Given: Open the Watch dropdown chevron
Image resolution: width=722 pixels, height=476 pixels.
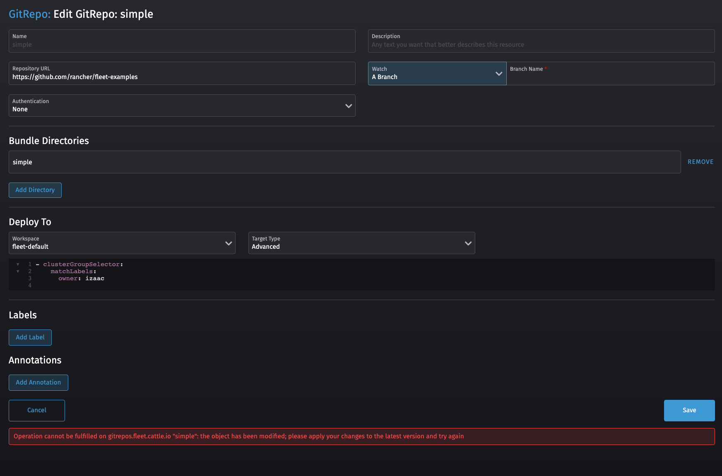Looking at the screenshot, I should [x=498, y=73].
